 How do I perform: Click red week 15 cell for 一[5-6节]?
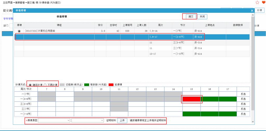(191, 99)
